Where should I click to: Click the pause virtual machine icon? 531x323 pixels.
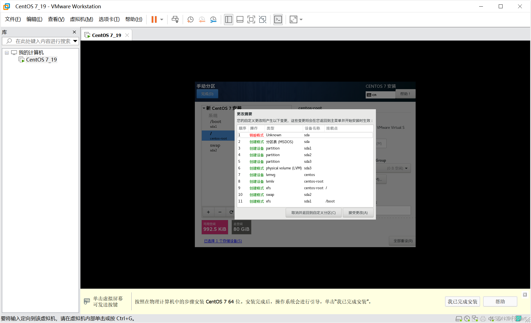coord(154,20)
